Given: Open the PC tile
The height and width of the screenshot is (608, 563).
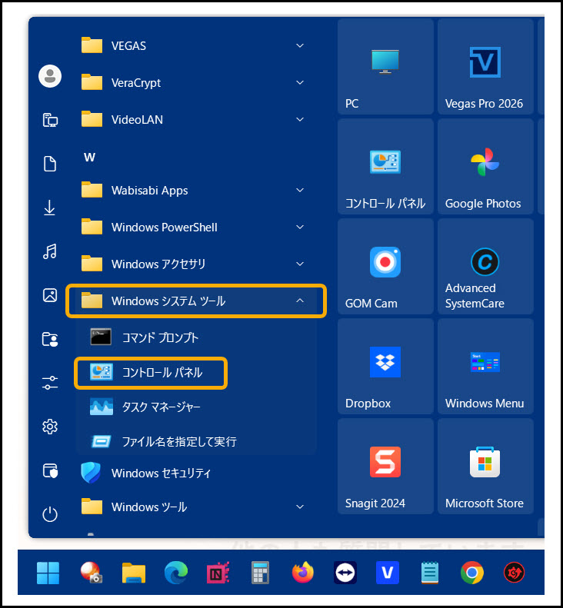Looking at the screenshot, I should click(385, 66).
